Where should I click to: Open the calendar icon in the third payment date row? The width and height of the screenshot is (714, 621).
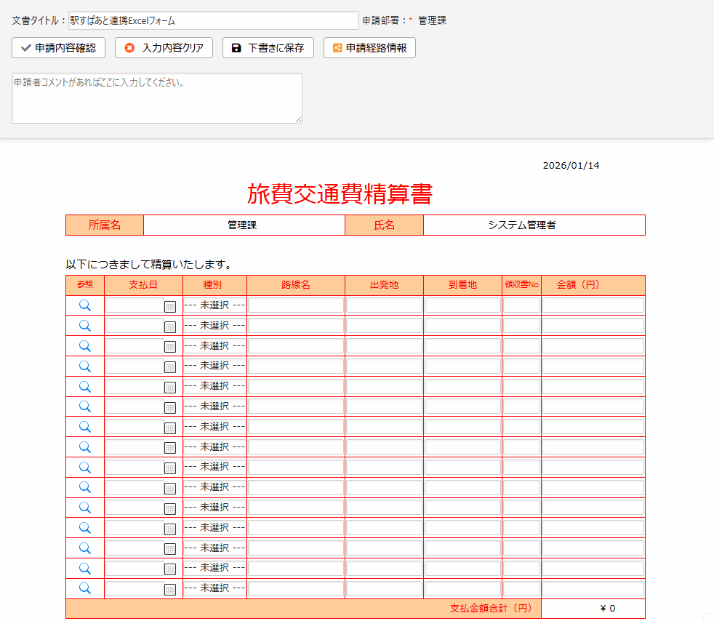170,347
